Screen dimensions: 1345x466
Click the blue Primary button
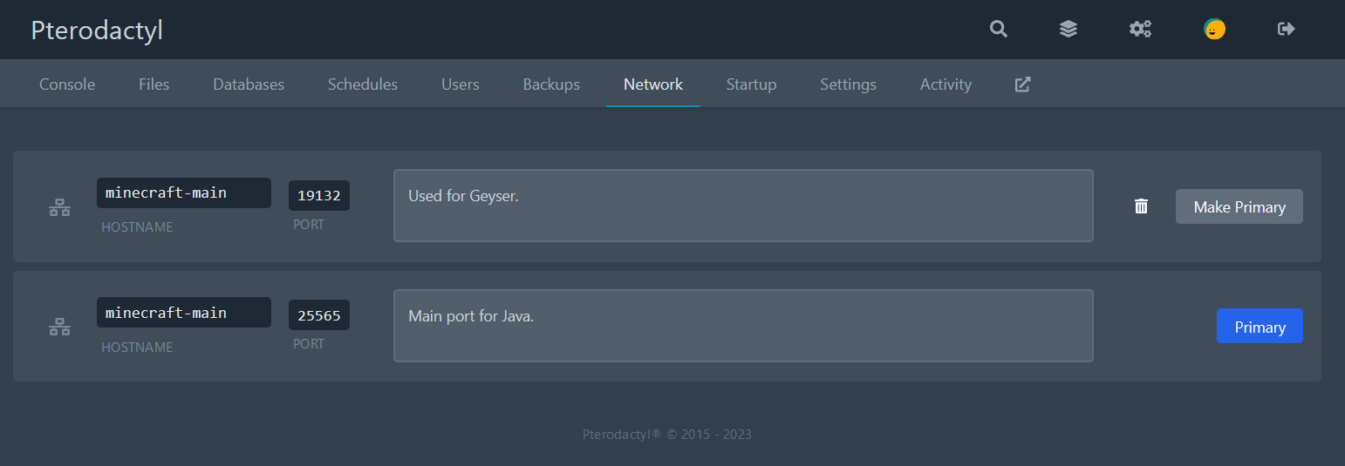pyautogui.click(x=1259, y=327)
